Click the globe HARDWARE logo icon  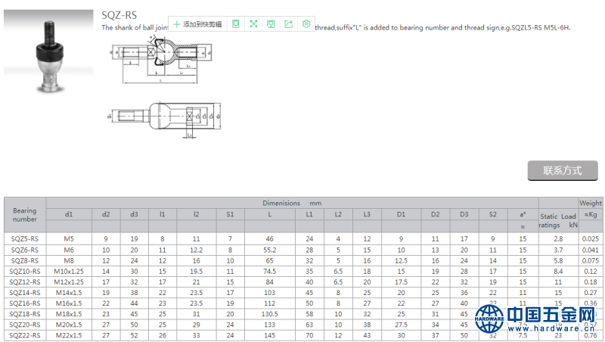point(489,319)
